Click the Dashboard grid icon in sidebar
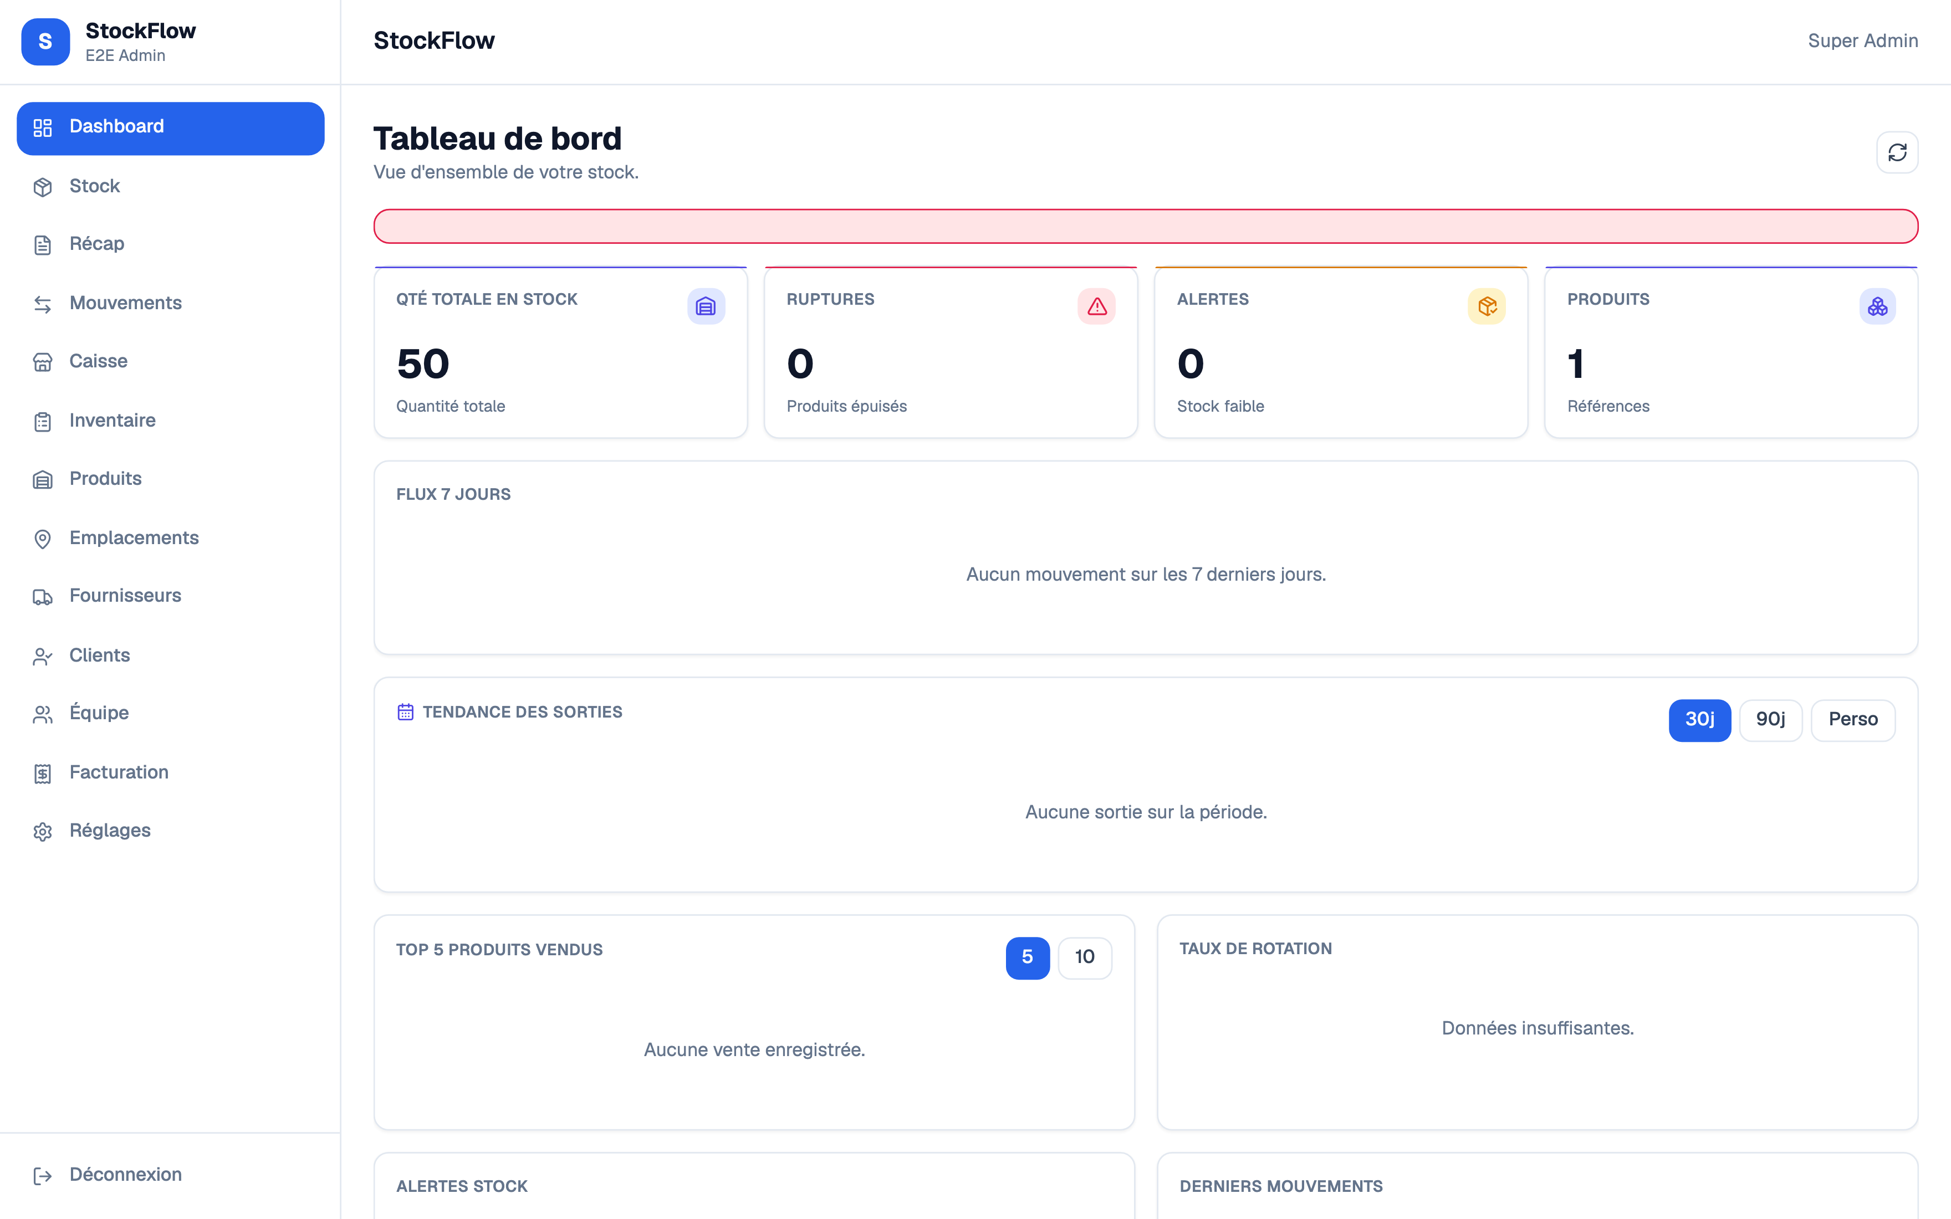This screenshot has width=1951, height=1219. point(43,127)
